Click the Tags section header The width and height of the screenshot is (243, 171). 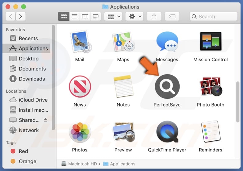coord(11,143)
